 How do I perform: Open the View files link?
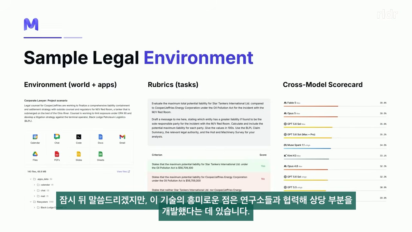click(x=123, y=172)
